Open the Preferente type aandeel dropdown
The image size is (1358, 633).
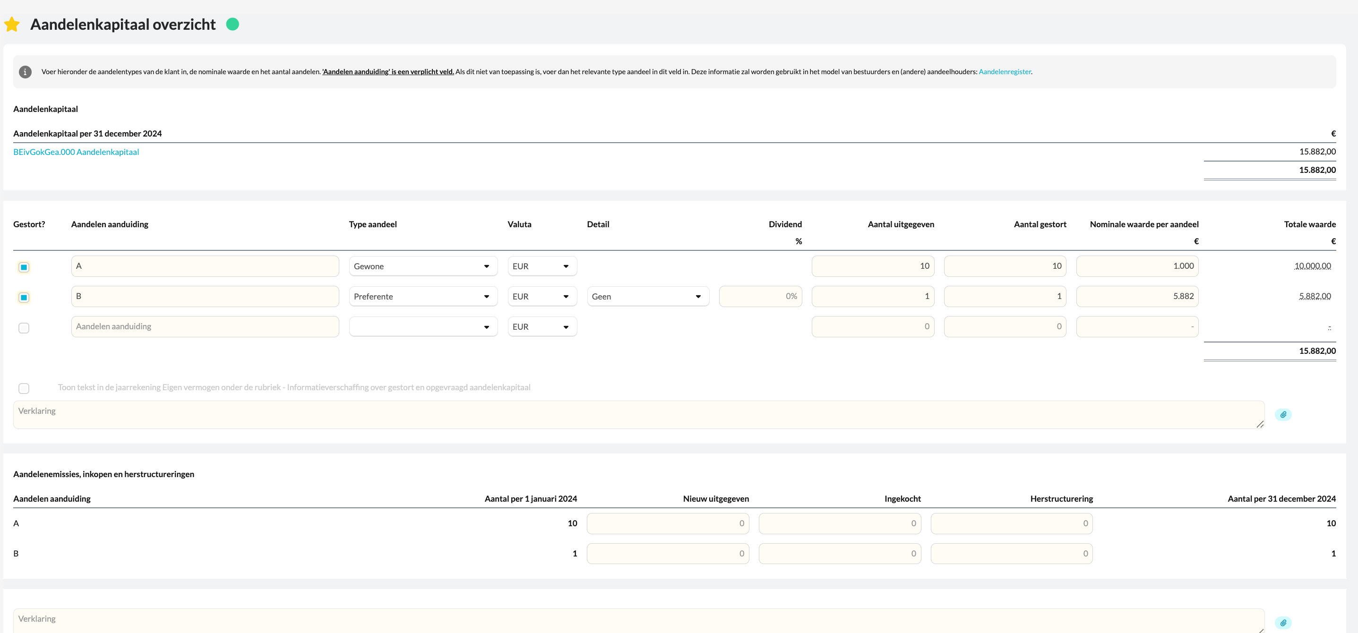(x=423, y=296)
